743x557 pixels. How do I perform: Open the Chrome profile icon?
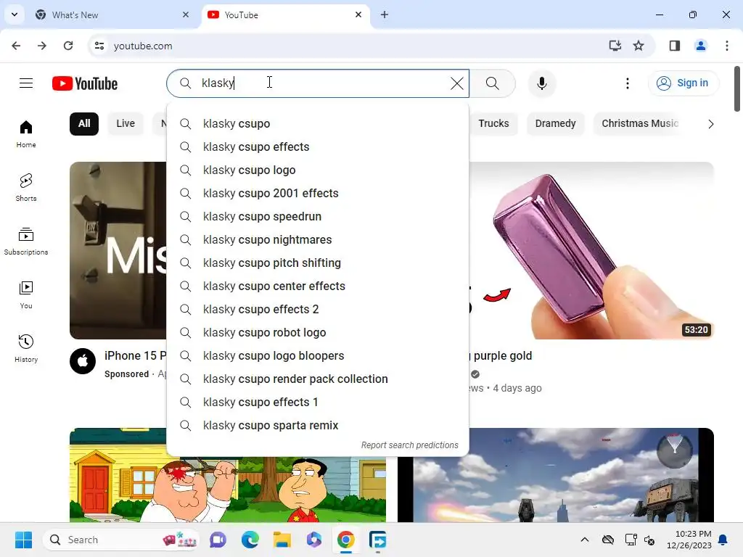pyautogui.click(x=700, y=46)
